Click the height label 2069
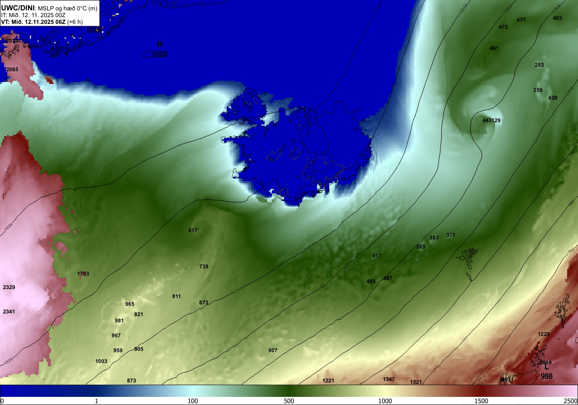 545,363
